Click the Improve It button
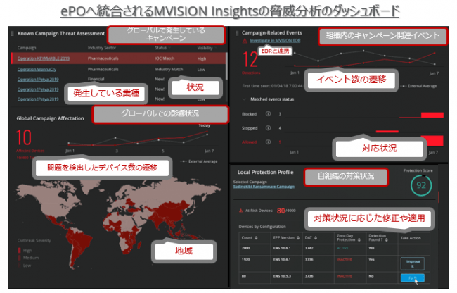 point(413,264)
